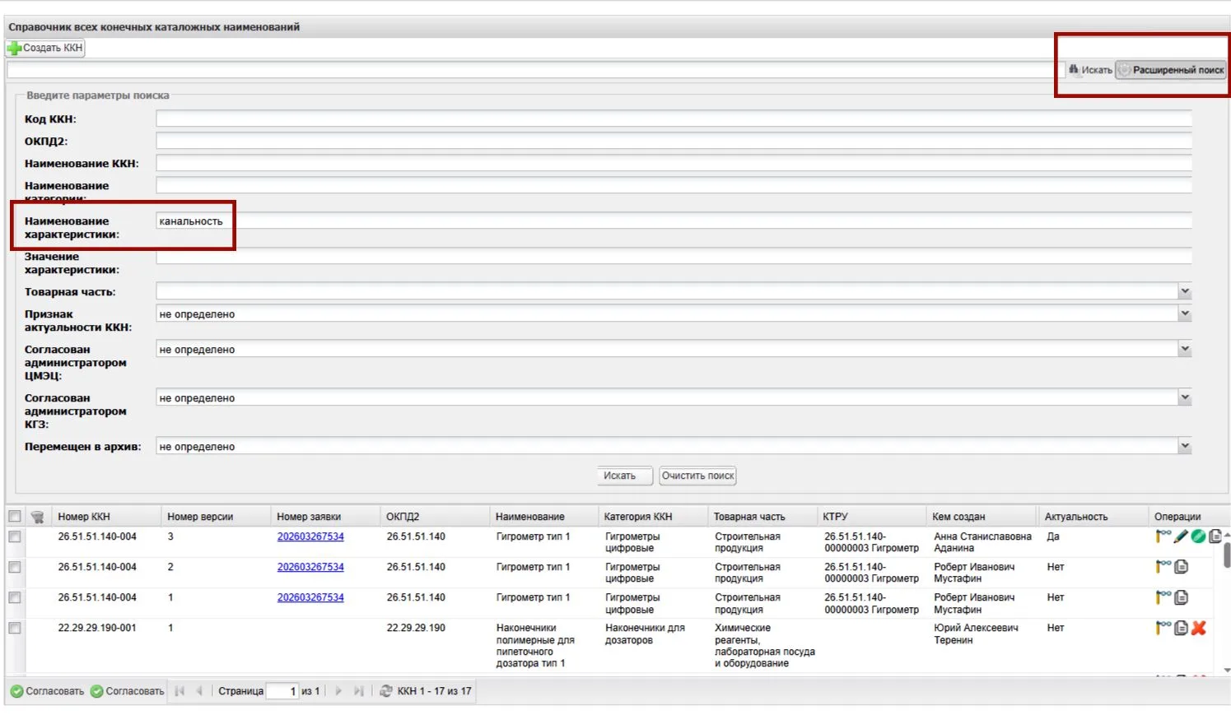This screenshot has width=1231, height=715.
Task: Click the cart icon in the table header
Action: click(x=37, y=517)
